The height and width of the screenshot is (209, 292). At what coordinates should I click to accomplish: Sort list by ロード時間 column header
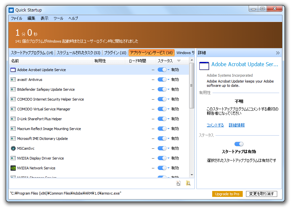point(140,61)
